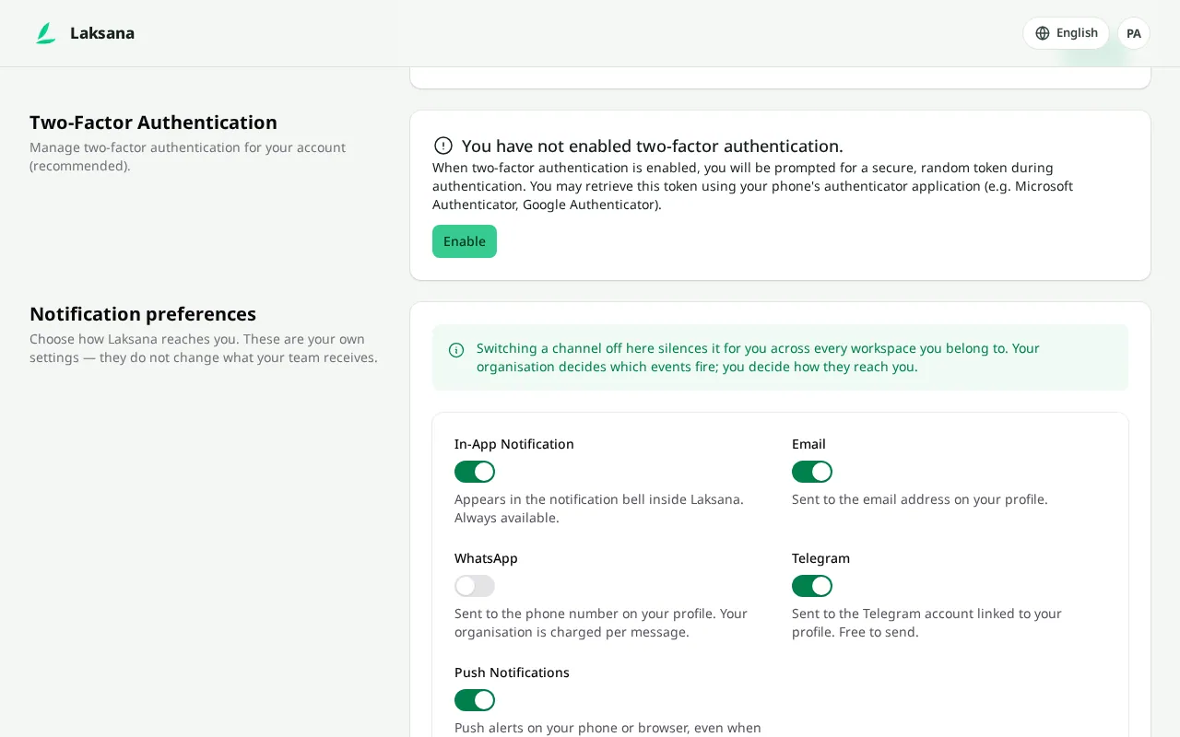
Task: Click the "charged per message" WhatsApp description
Action: (601, 623)
